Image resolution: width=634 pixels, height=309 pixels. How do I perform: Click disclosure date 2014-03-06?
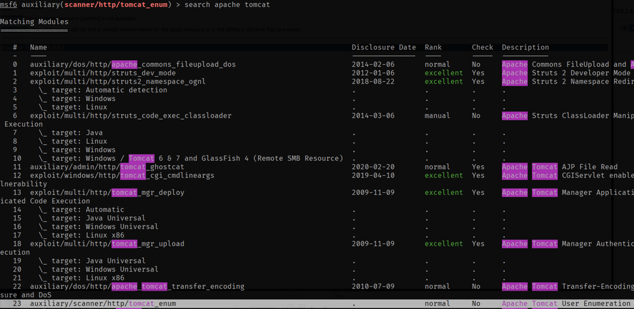373,116
